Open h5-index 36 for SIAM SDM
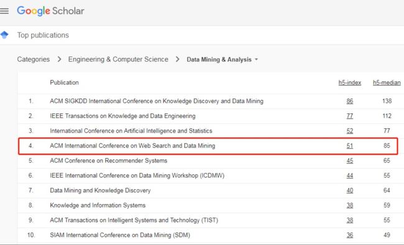The height and width of the screenshot is (245, 404). point(350,235)
